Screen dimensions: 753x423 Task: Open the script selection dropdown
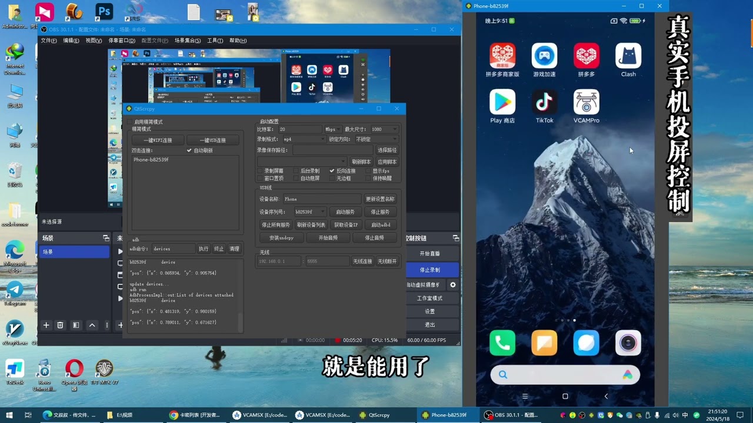(x=302, y=162)
